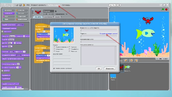Screen dimensions: 172x97
Task: Select the globe language icon in top bar
Action: click(x=17, y=5)
